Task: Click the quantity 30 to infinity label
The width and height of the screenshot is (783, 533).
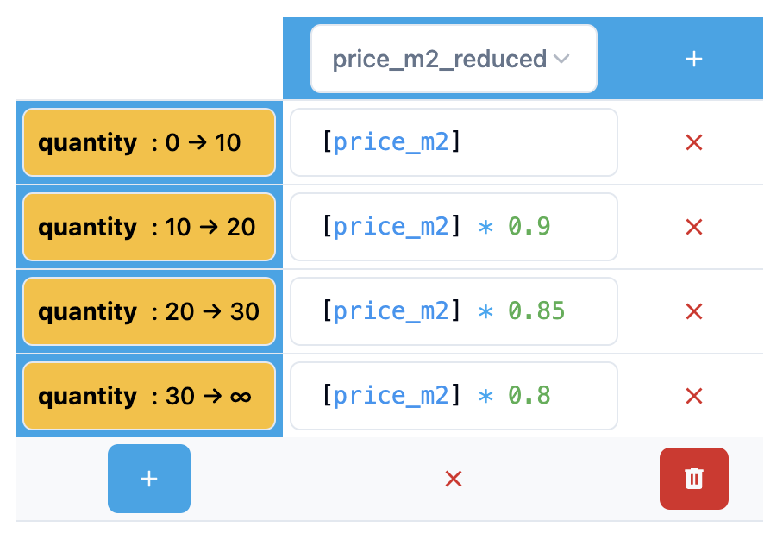Action: click(148, 396)
